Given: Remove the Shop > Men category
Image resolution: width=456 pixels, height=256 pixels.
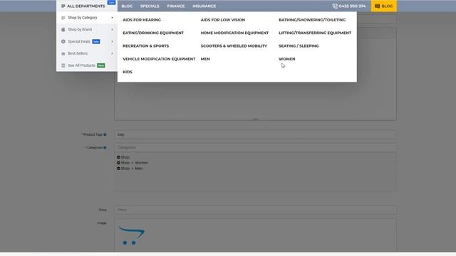Looking at the screenshot, I should pos(118,169).
